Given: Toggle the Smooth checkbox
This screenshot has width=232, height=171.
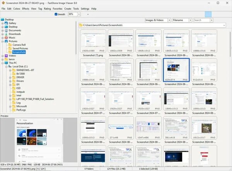Looking at the screenshot, I should tap(56, 14).
